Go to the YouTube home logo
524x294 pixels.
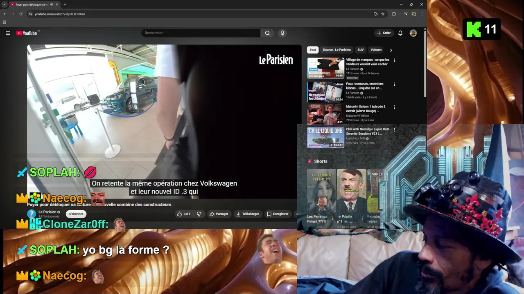coord(27,33)
